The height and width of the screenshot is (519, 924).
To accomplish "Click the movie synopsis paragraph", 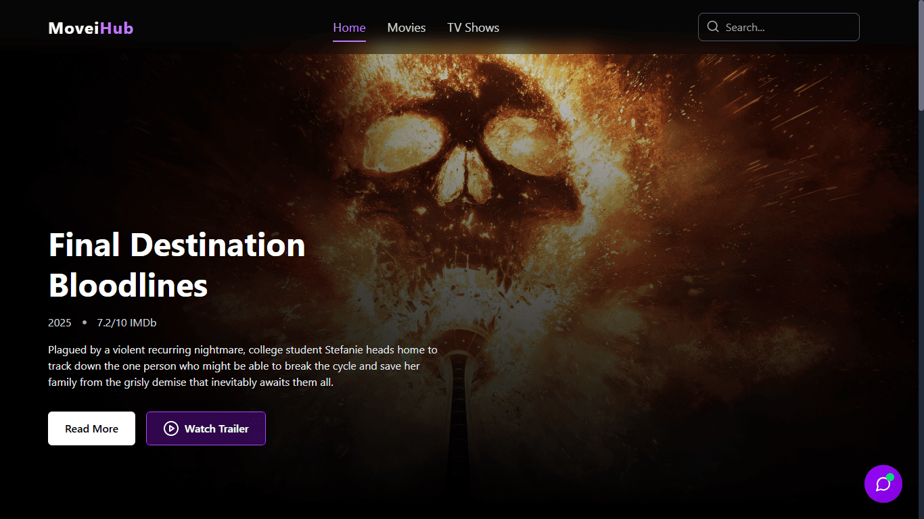I will click(242, 366).
